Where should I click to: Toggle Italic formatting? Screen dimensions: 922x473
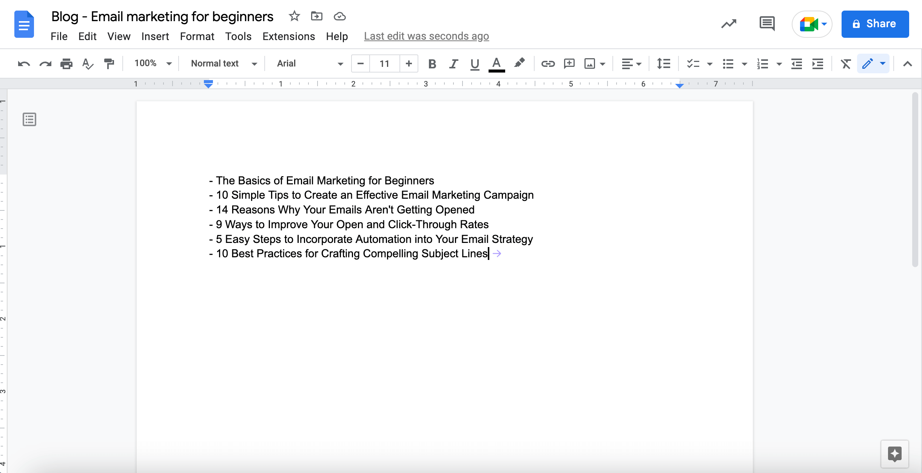click(x=453, y=63)
